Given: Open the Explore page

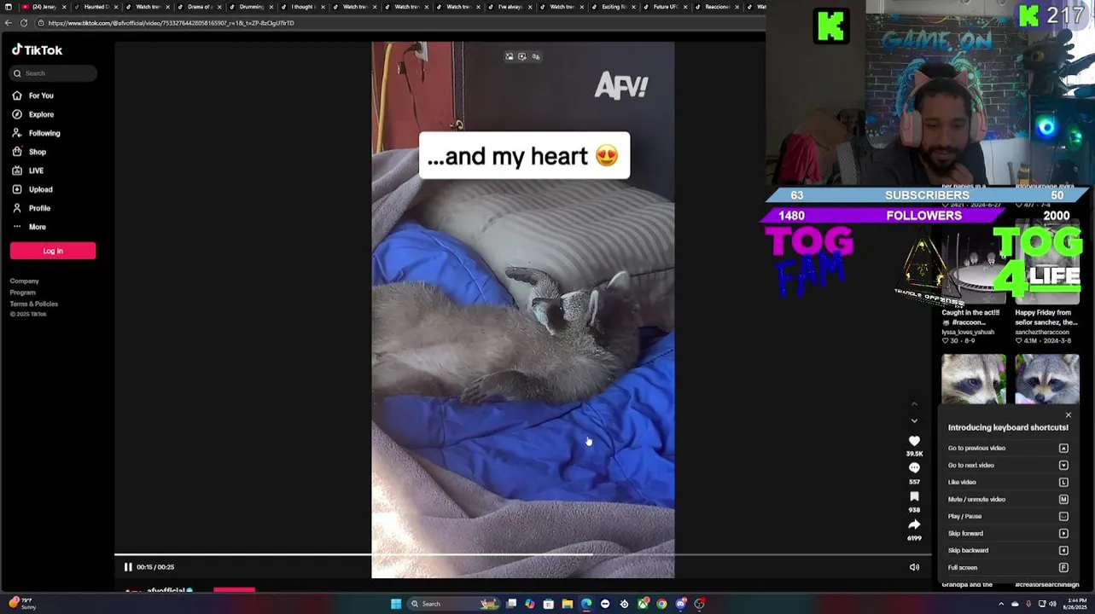Looking at the screenshot, I should coord(32,114).
